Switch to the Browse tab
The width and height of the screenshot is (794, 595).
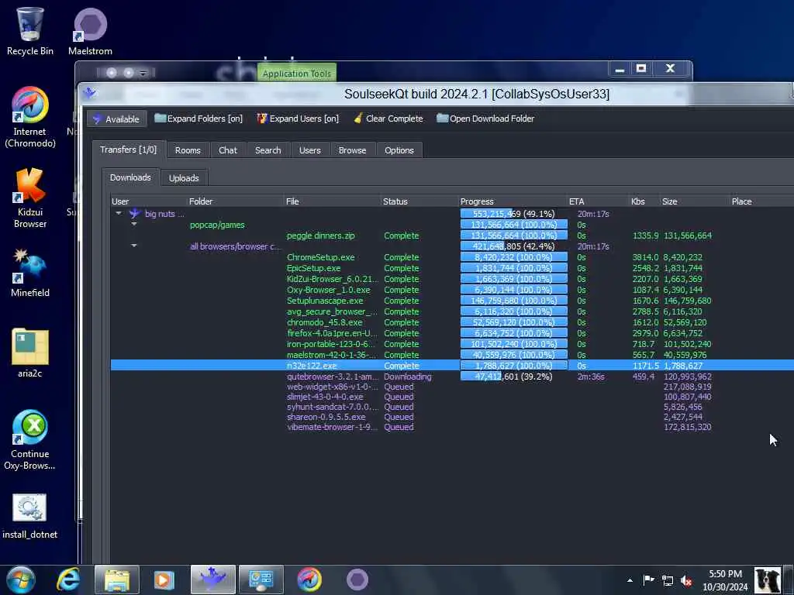tap(353, 150)
